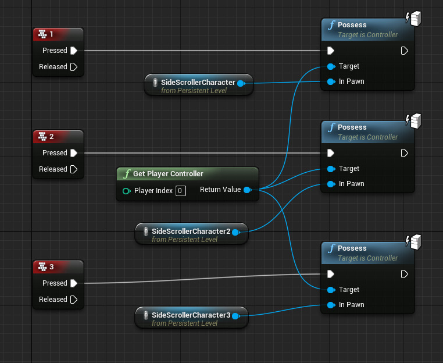Click exec input pin of middle Possess node
Viewport: 443px width, 363px height.
coord(331,153)
